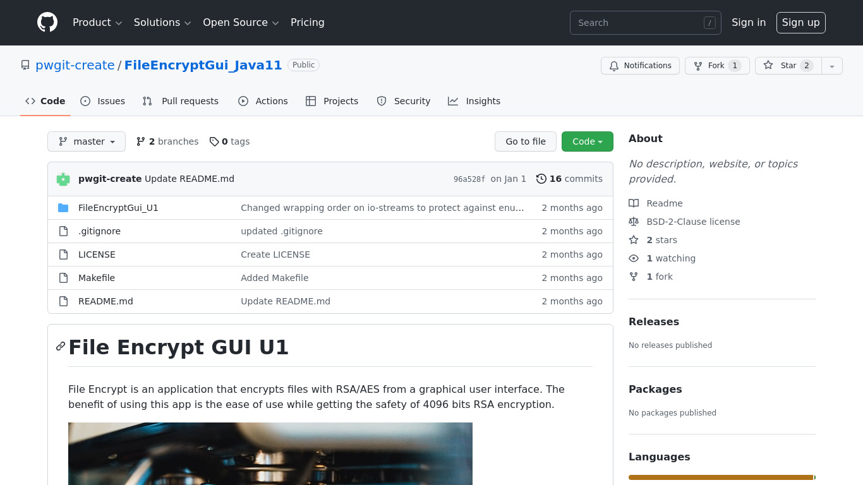Click the Sign in link
The height and width of the screenshot is (485, 863).
749,22
